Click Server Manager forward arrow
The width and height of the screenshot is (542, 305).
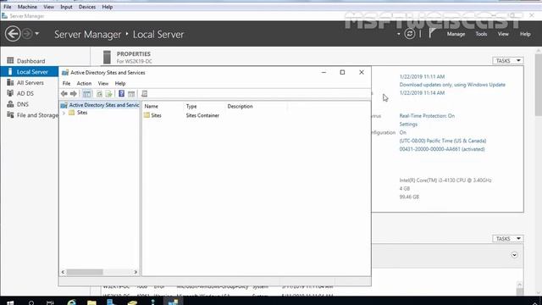click(x=27, y=34)
